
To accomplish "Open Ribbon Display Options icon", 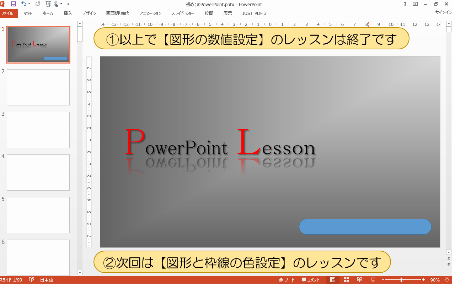I will (x=415, y=4).
